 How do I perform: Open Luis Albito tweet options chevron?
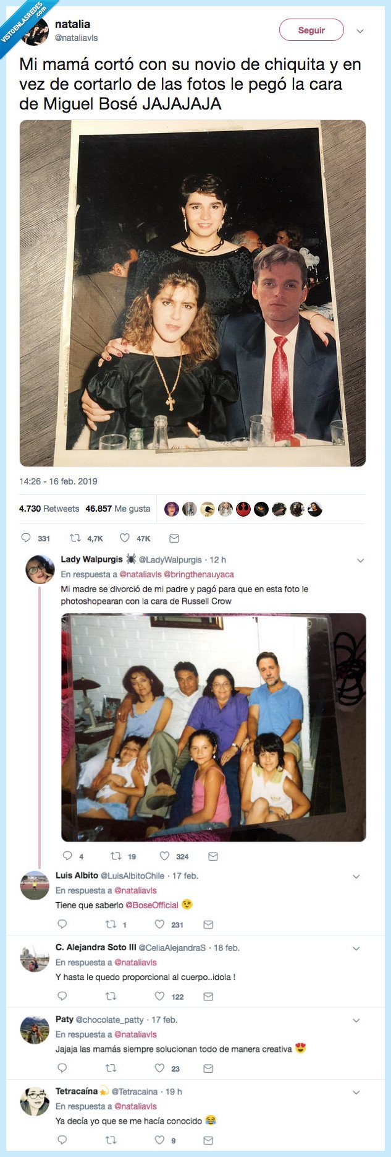pyautogui.click(x=356, y=877)
